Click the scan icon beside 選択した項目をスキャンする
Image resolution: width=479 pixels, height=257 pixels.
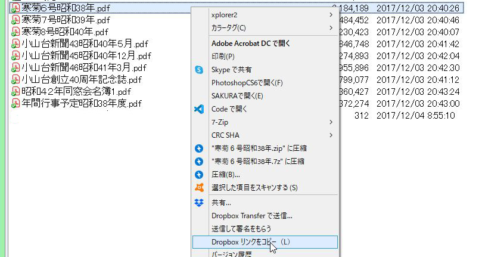pyautogui.click(x=200, y=187)
